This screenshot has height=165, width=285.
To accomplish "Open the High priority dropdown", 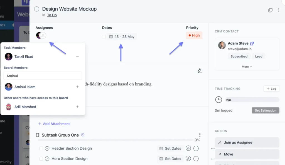I will pyautogui.click(x=194, y=36).
